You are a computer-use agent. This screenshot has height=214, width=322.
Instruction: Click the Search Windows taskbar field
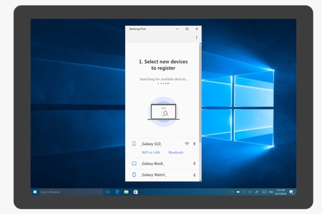pos(71,192)
